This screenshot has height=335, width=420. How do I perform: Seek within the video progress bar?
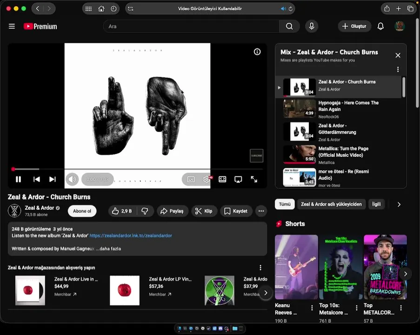tap(137, 169)
